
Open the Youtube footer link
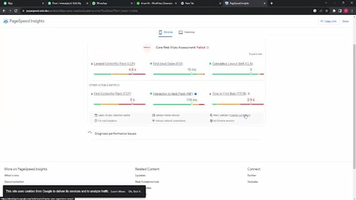[252, 182]
